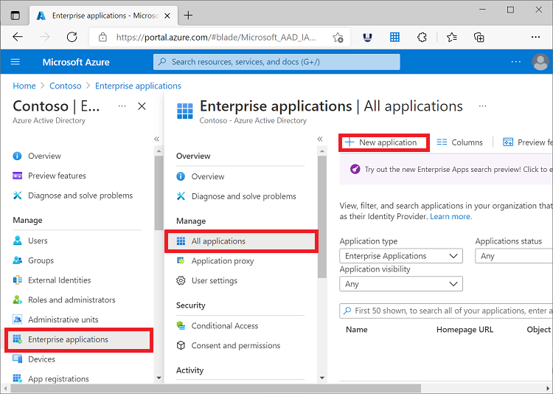Open the Applications status dropdown
The image size is (553, 394).
514,256
